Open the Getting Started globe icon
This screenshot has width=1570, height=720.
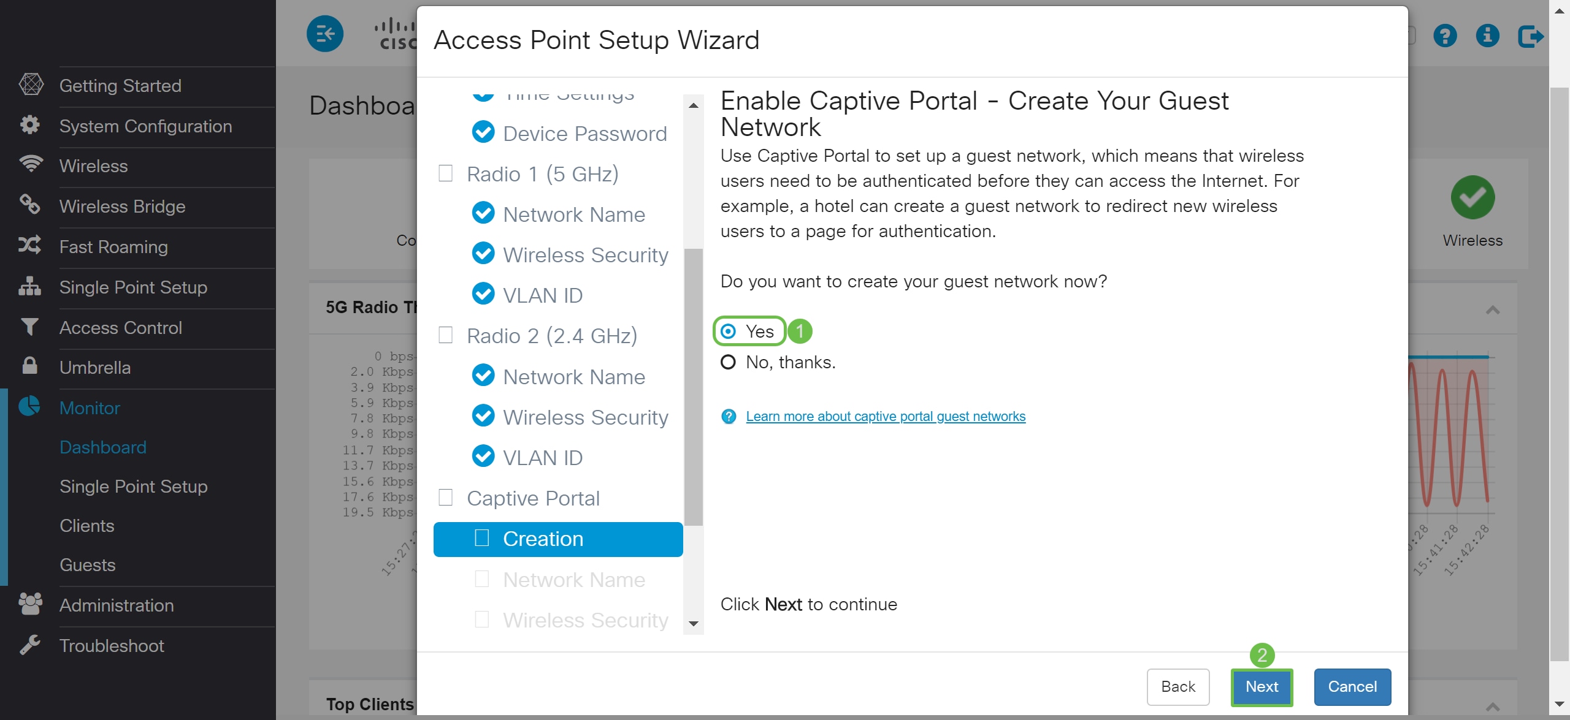[x=31, y=85]
